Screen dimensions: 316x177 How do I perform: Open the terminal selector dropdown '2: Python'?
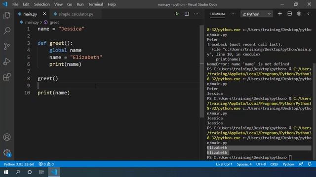pyautogui.click(x=257, y=14)
